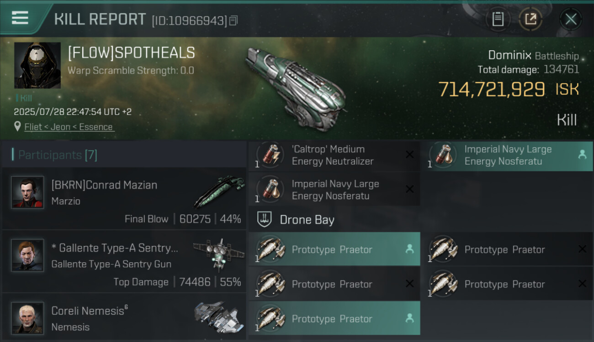594x342 pixels.
Task: Open the Fliet location link
Action: pyautogui.click(x=69, y=127)
